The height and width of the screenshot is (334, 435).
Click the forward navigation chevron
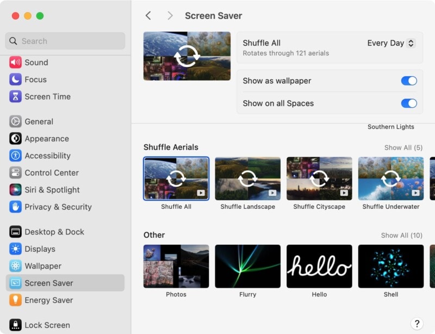(x=170, y=16)
